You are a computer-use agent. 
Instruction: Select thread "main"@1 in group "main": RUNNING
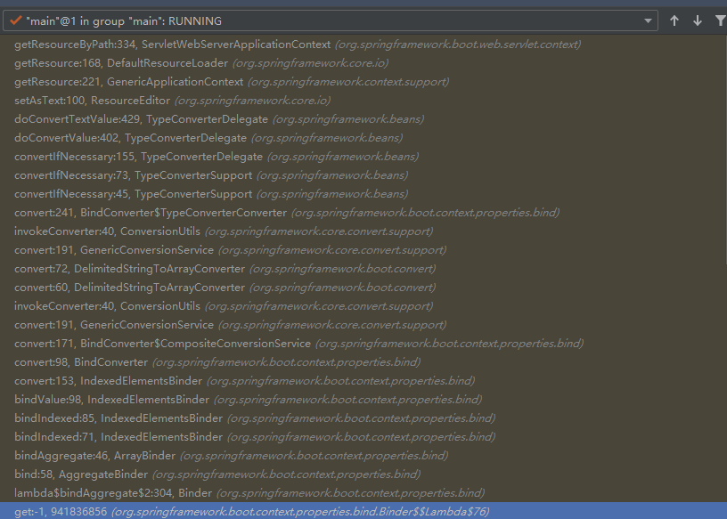(331, 20)
